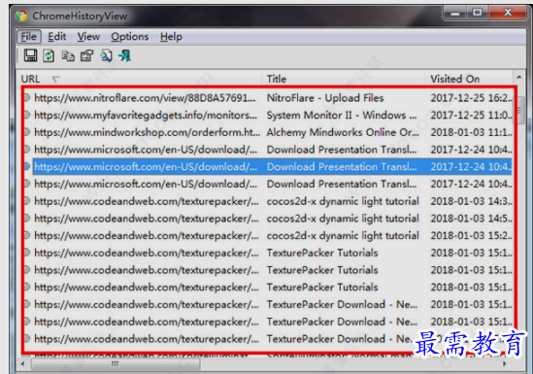This screenshot has width=533, height=374.
Task: Click the Exit toolbar icon
Action: [x=124, y=55]
